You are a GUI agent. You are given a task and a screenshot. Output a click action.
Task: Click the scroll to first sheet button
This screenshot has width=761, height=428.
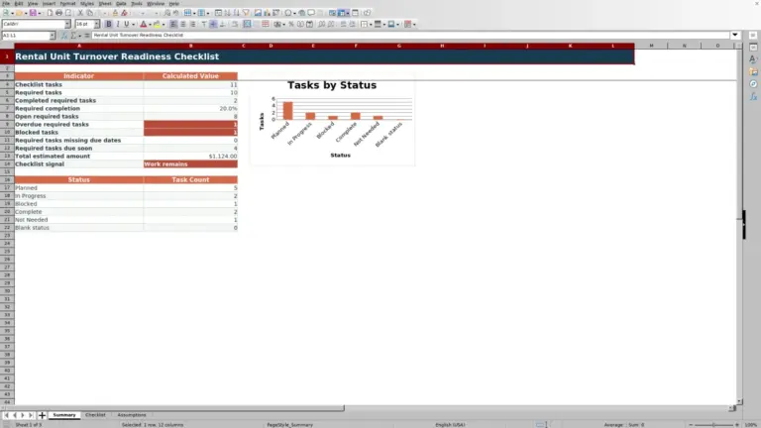point(6,415)
